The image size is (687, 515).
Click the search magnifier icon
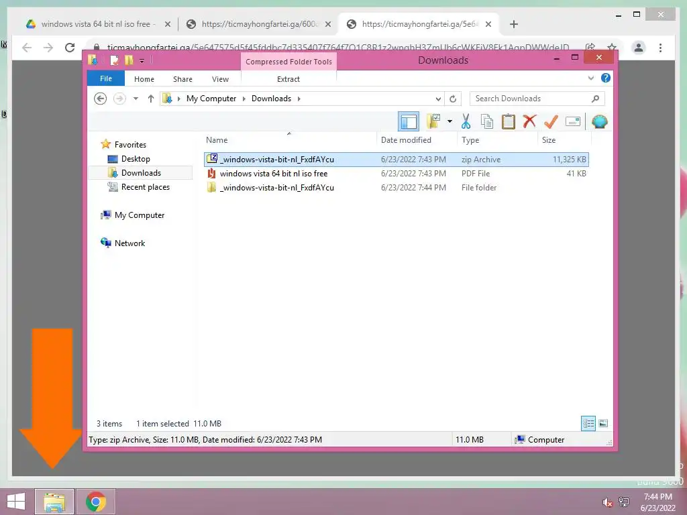595,99
